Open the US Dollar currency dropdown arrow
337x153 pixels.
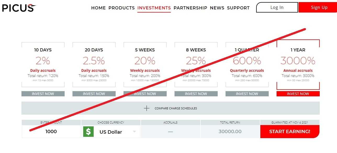134,132
